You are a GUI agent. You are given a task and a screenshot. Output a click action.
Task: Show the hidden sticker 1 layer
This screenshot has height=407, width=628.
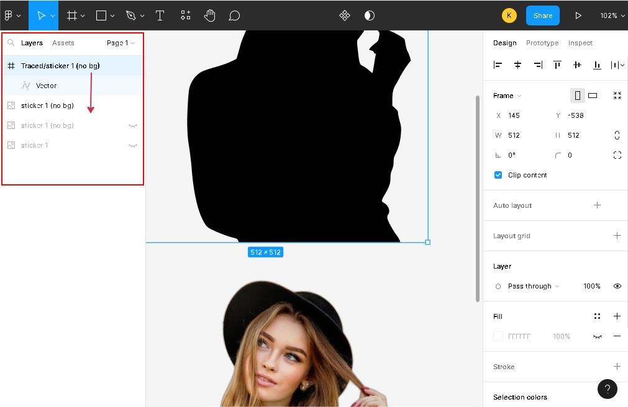pos(132,145)
